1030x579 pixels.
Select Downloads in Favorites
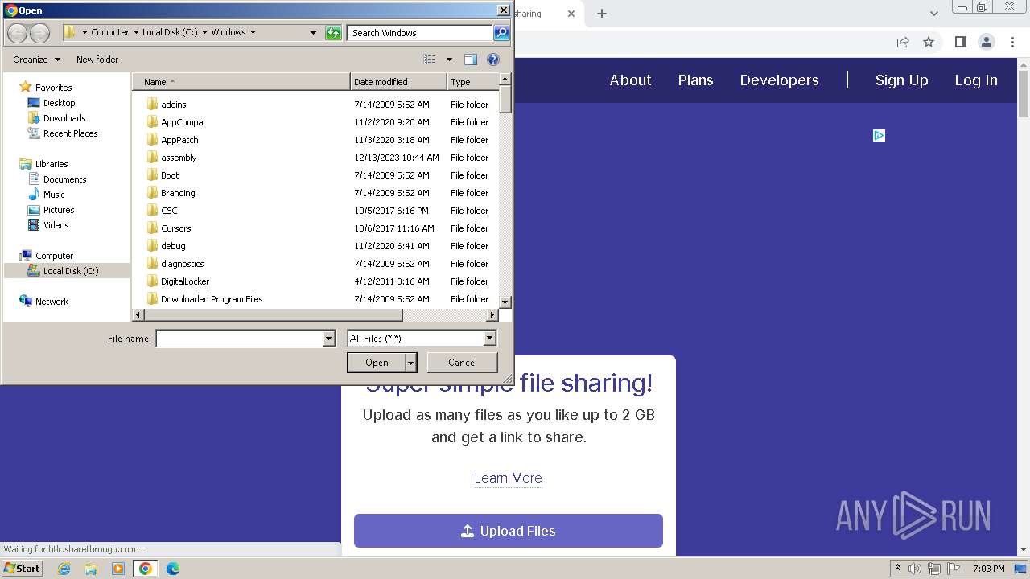point(64,118)
